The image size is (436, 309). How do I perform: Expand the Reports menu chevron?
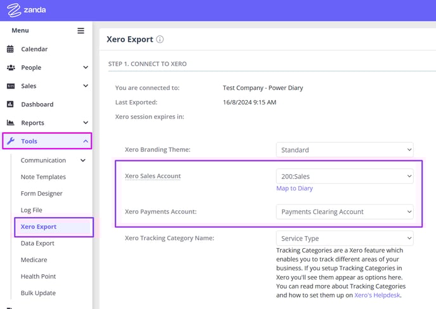tap(86, 123)
